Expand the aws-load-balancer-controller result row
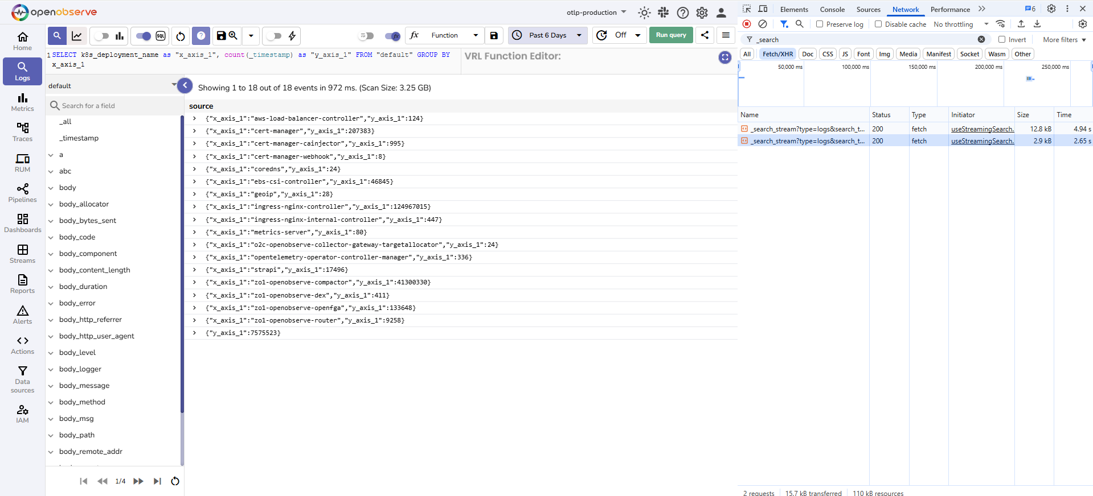1093x496 pixels. click(194, 118)
